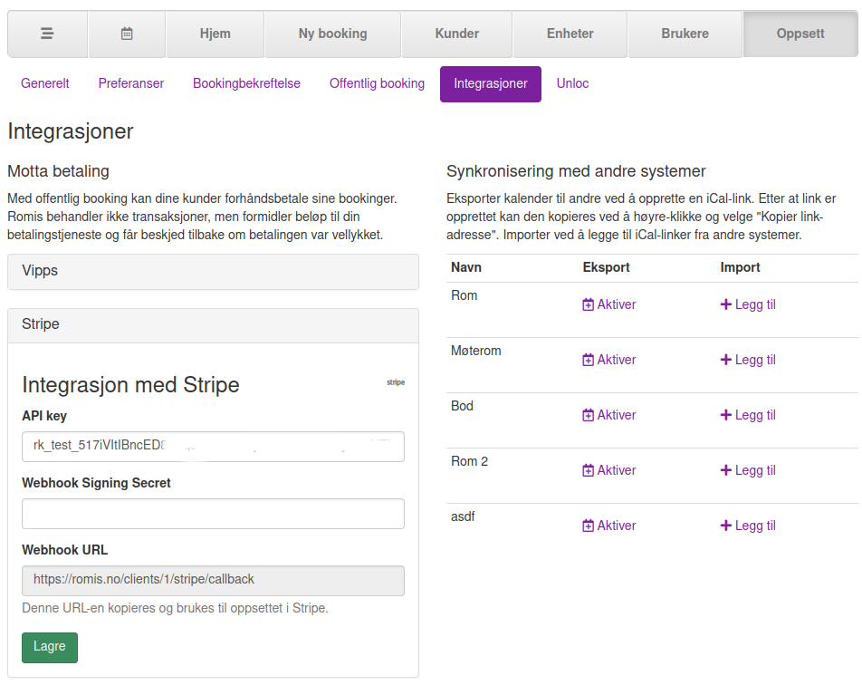This screenshot has width=862, height=685.
Task: Select the Oppsett tab
Action: point(800,34)
